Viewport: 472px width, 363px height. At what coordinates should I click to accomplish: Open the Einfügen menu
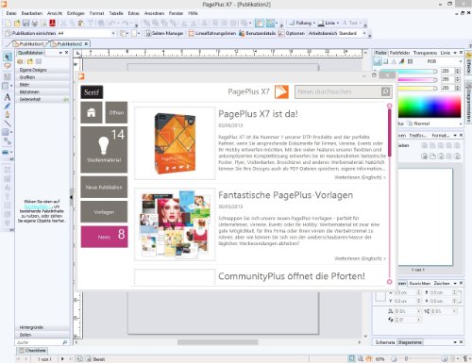coord(76,13)
